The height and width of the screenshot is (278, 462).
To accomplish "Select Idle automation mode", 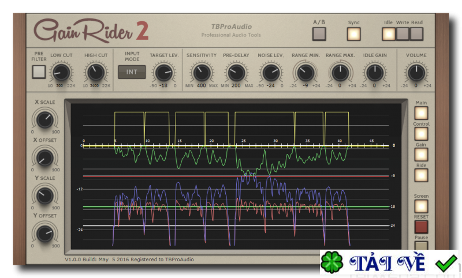I will 389,33.
